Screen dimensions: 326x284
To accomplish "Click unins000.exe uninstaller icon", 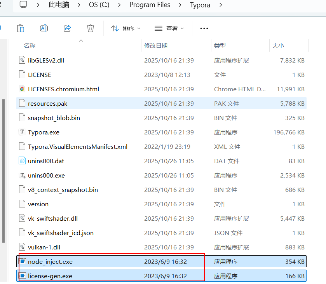I will point(22,175).
